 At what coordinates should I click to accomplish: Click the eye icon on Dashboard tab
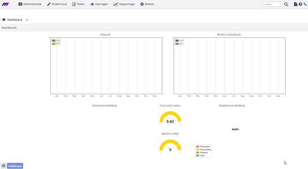[4, 20]
